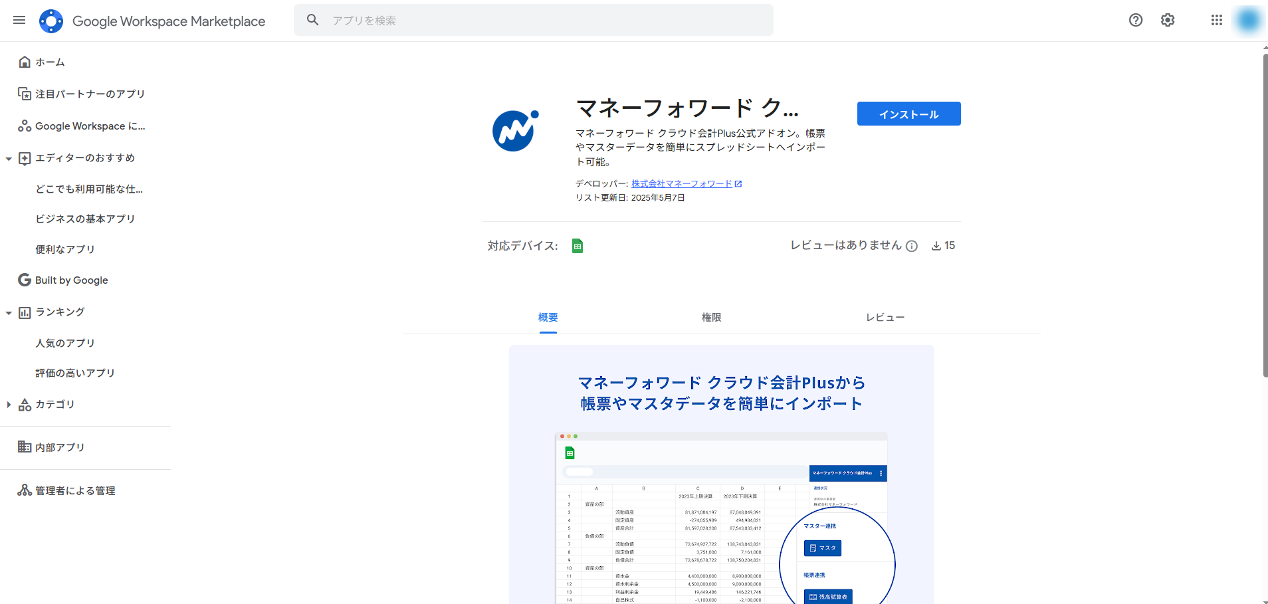Open 便利なアプリ category

click(x=65, y=249)
